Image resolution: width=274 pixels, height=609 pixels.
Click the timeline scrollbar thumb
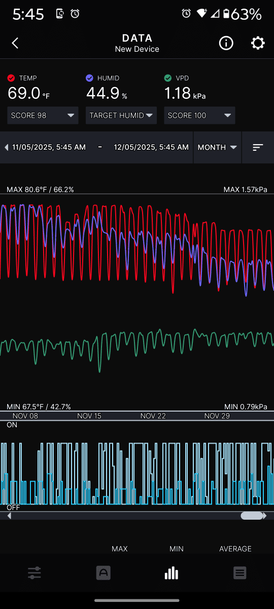(x=252, y=516)
